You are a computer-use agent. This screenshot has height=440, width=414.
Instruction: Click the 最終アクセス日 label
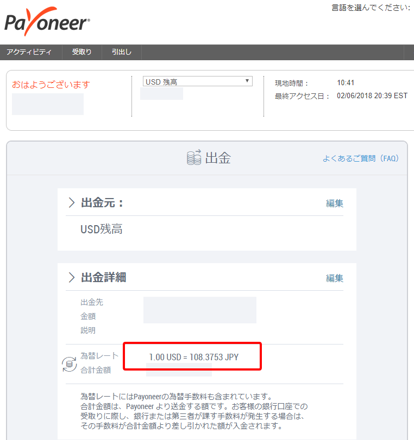[x=302, y=96]
